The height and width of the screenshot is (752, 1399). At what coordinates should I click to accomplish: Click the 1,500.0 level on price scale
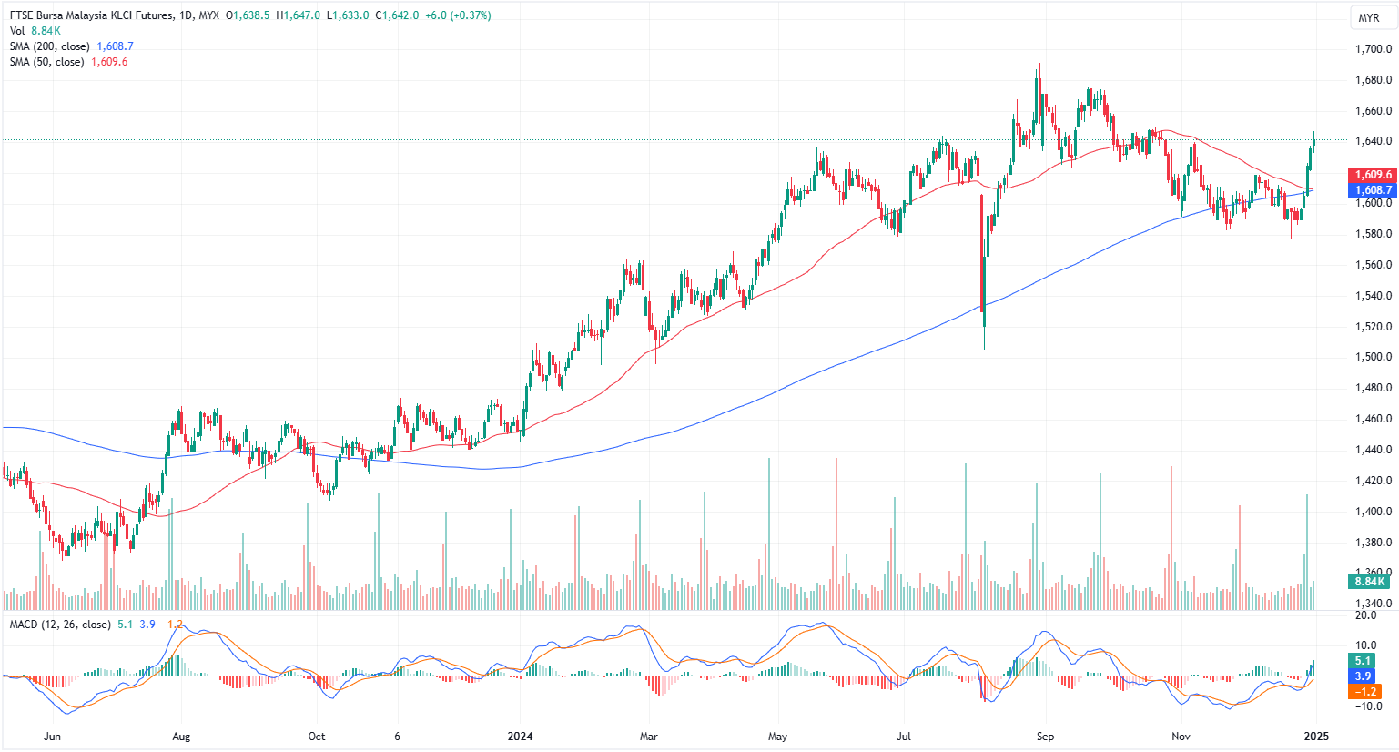(x=1374, y=357)
